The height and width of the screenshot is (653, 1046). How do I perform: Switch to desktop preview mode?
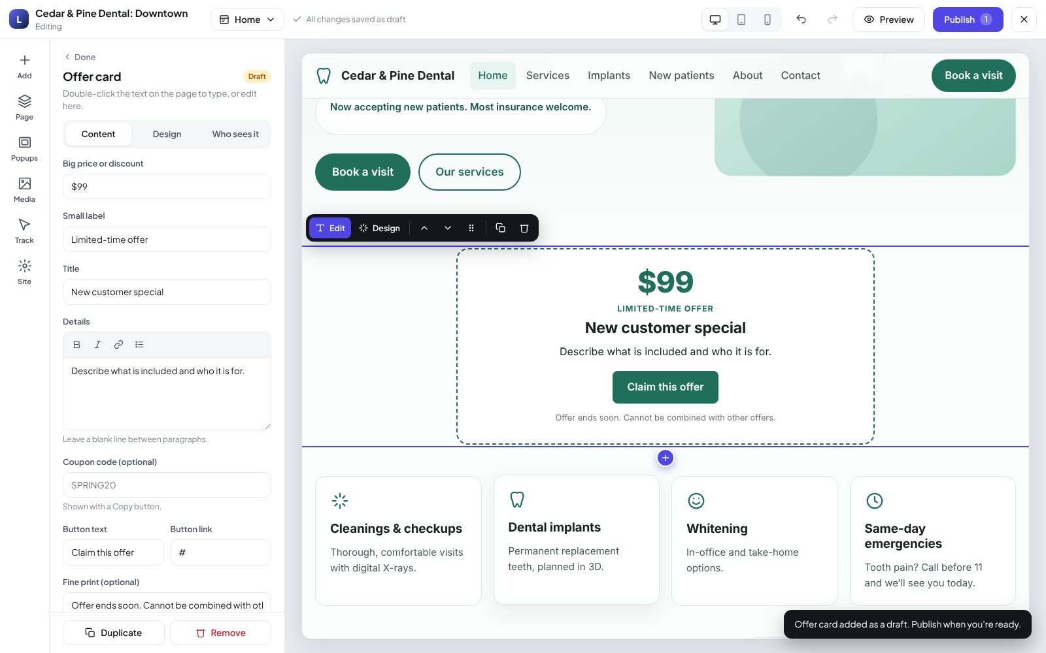(x=715, y=20)
